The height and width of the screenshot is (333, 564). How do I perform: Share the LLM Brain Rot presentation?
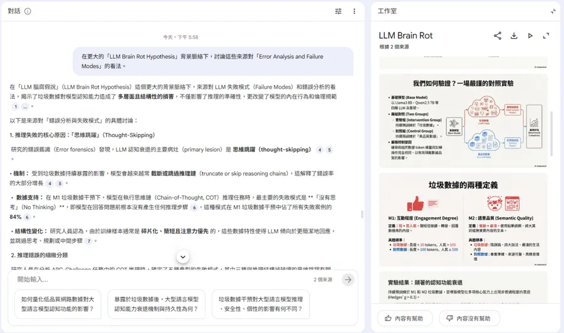(x=498, y=36)
